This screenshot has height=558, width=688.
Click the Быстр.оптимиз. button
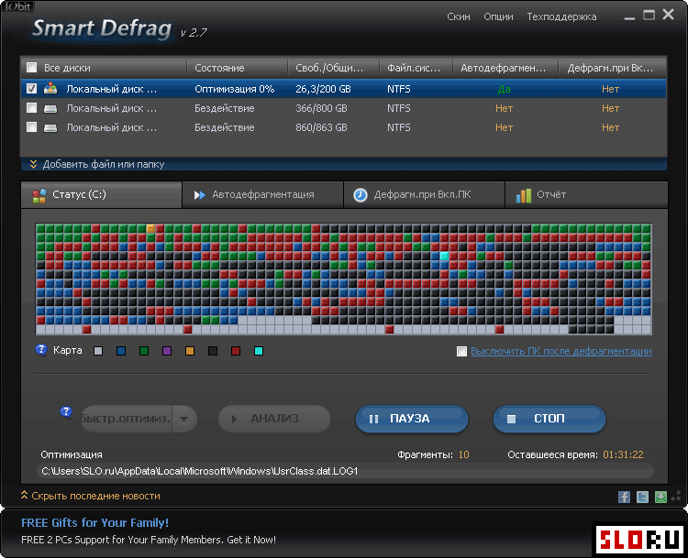(x=127, y=419)
